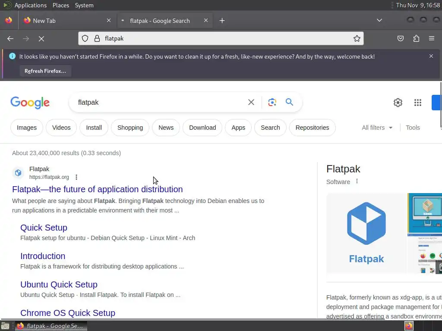442x331 pixels.
Task: Select the Shopping filter chip
Action: click(130, 128)
